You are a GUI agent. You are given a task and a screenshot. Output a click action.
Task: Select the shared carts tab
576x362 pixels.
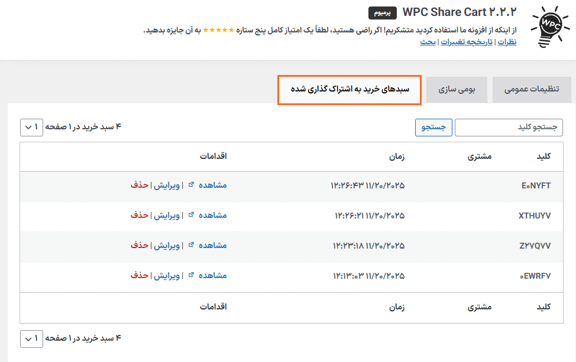[350, 90]
